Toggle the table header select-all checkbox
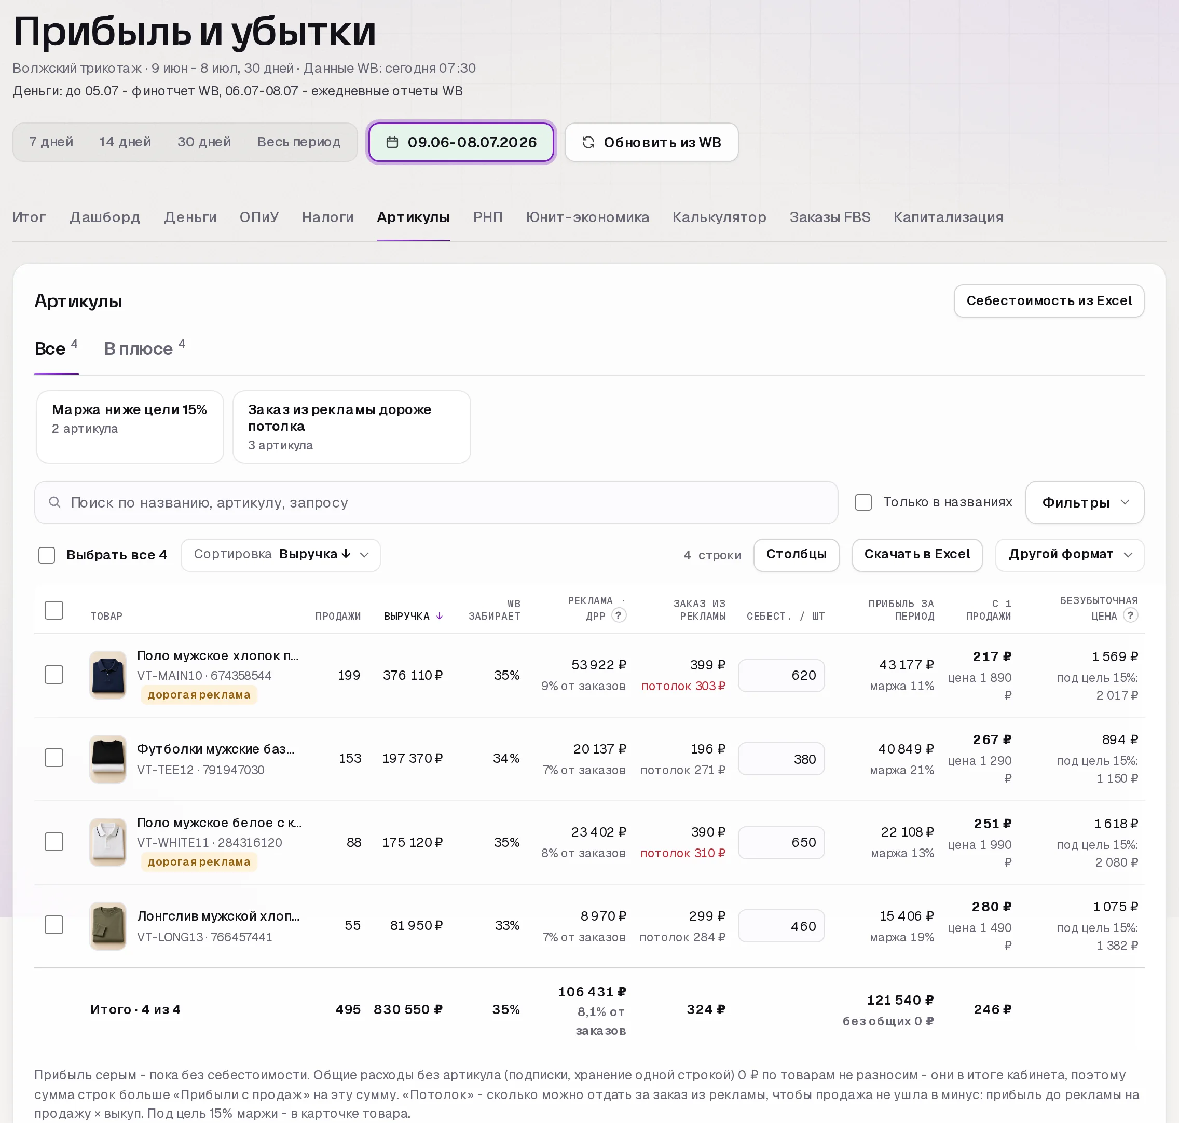The height and width of the screenshot is (1123, 1179). coord(54,610)
